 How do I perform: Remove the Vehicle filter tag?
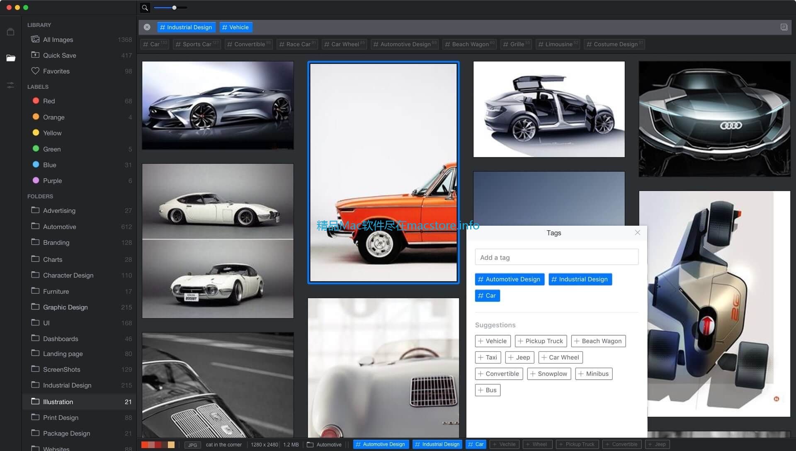tap(235, 27)
